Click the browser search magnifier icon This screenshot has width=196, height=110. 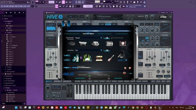24,104
